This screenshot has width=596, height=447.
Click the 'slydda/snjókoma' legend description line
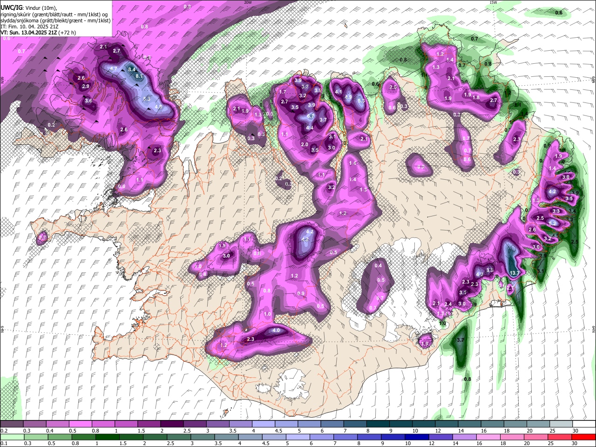click(x=55, y=20)
